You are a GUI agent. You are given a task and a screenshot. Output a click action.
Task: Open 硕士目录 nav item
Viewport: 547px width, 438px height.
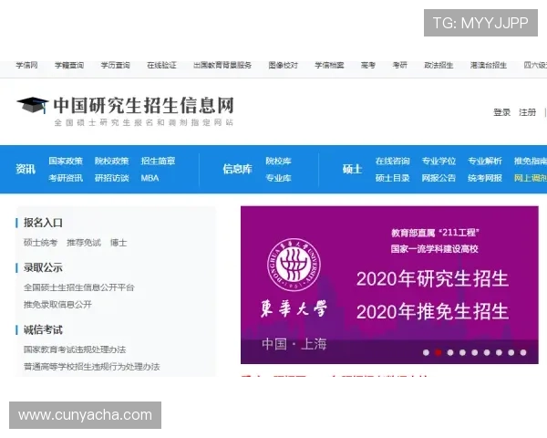(392, 178)
